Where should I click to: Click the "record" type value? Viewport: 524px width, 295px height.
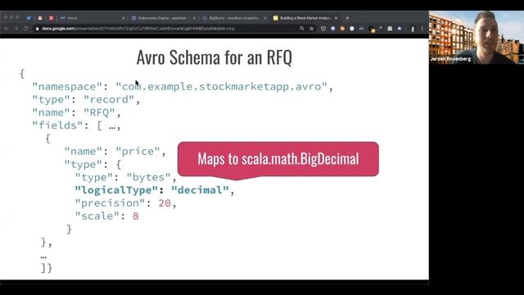[x=109, y=99]
